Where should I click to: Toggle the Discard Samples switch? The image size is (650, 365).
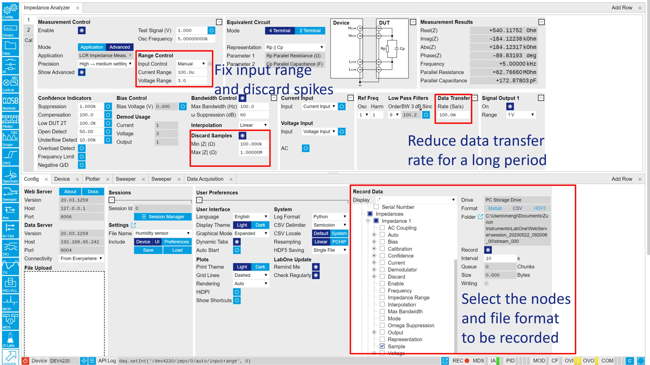point(242,135)
